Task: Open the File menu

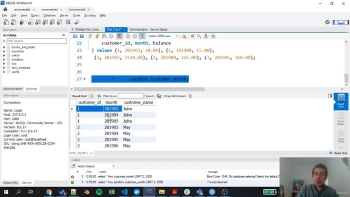Action: [4, 15]
